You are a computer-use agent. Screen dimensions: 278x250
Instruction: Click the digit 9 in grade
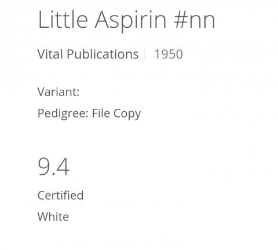(x=45, y=167)
